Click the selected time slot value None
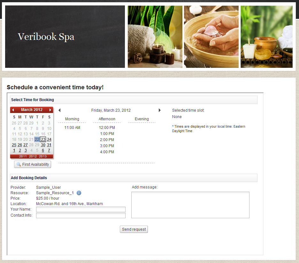This screenshot has height=263, width=299. 177,117
